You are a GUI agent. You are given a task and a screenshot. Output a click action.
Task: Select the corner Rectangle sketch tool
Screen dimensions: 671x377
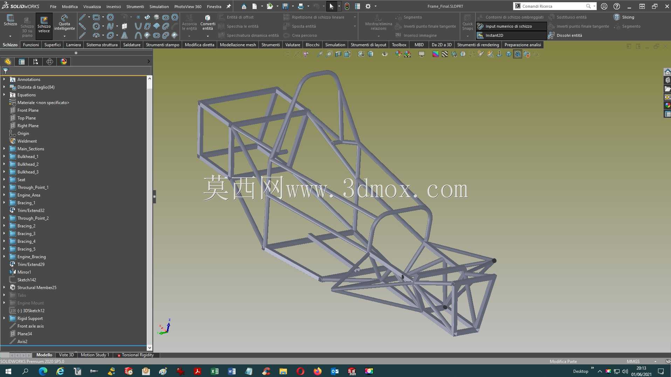click(96, 17)
